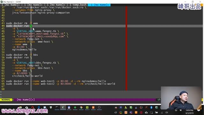Click the NORMAL mode indicator in the statusline

[6, 100]
